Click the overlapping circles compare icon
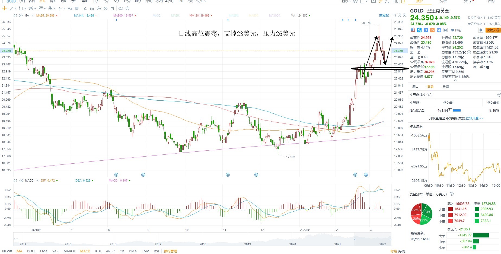Screen dimensions: 501x254 [x=121, y=8]
